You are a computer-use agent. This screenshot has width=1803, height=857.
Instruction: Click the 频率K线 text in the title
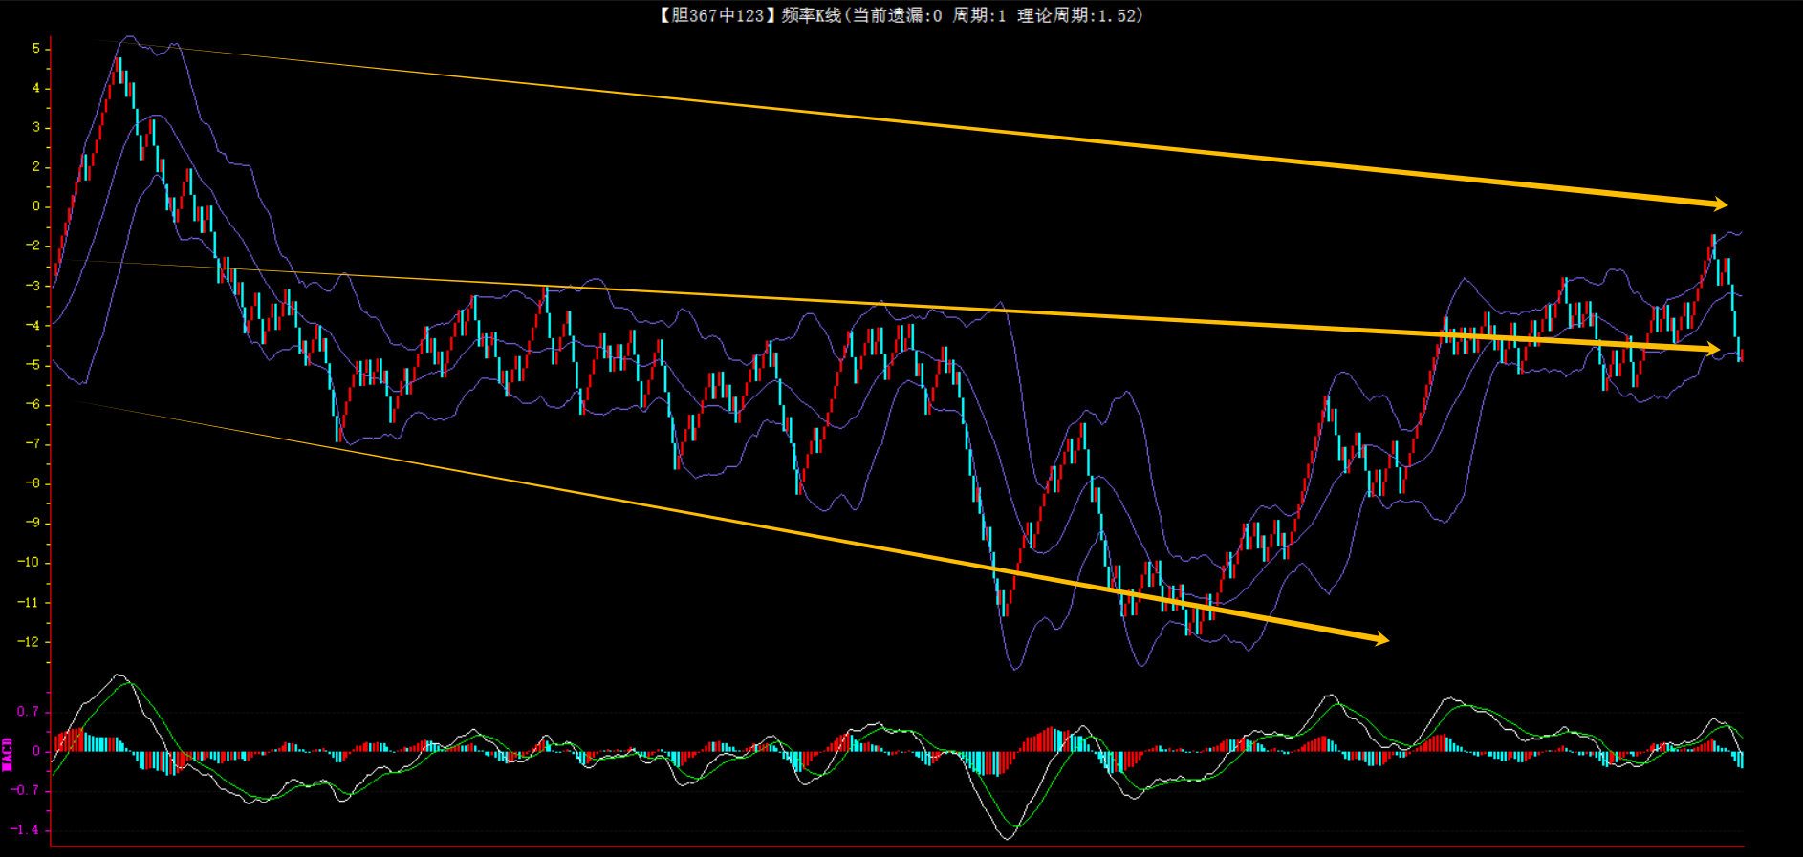point(812,15)
